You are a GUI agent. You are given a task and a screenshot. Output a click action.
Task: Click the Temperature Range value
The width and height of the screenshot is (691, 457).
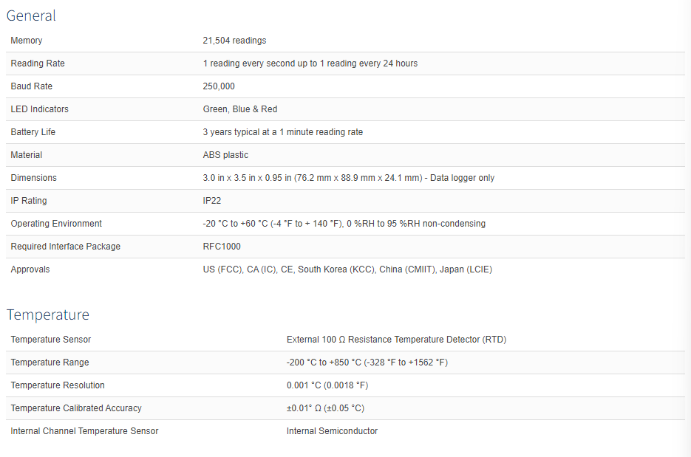point(367,362)
